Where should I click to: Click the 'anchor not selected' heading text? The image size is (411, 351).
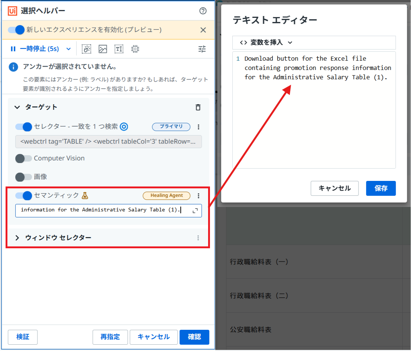[x=70, y=67]
